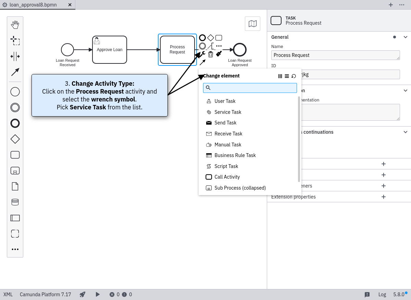Select Create Pool/Participant tool in palette
411x300 pixels.
[x=15, y=218]
